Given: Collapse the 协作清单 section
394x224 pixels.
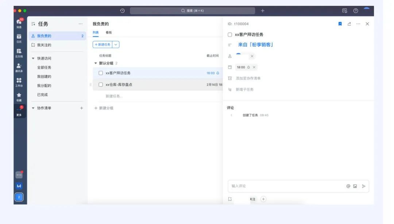Looking at the screenshot, I should coord(33,108).
